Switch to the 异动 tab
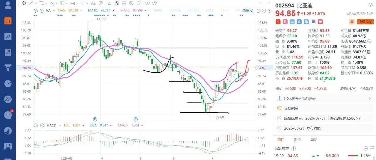This screenshot has width=376, height=160. [314, 140]
